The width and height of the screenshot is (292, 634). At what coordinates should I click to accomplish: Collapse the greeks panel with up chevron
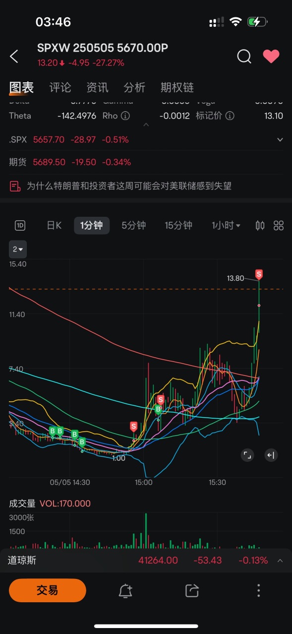click(x=146, y=125)
